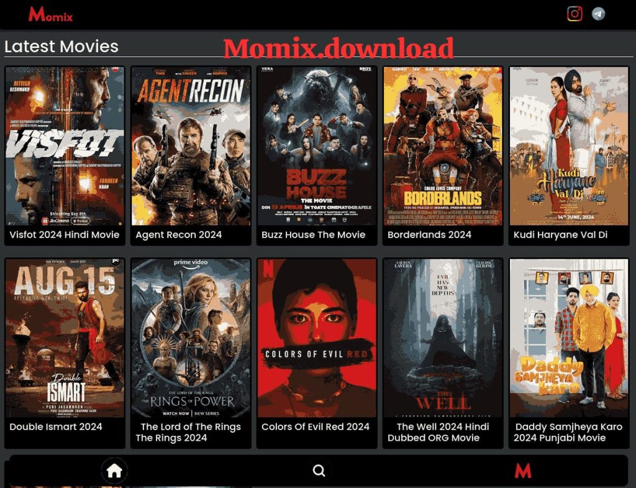636x488 pixels.
Task: Open the Kudi Haryane Val Di poster
Action: [x=569, y=146]
